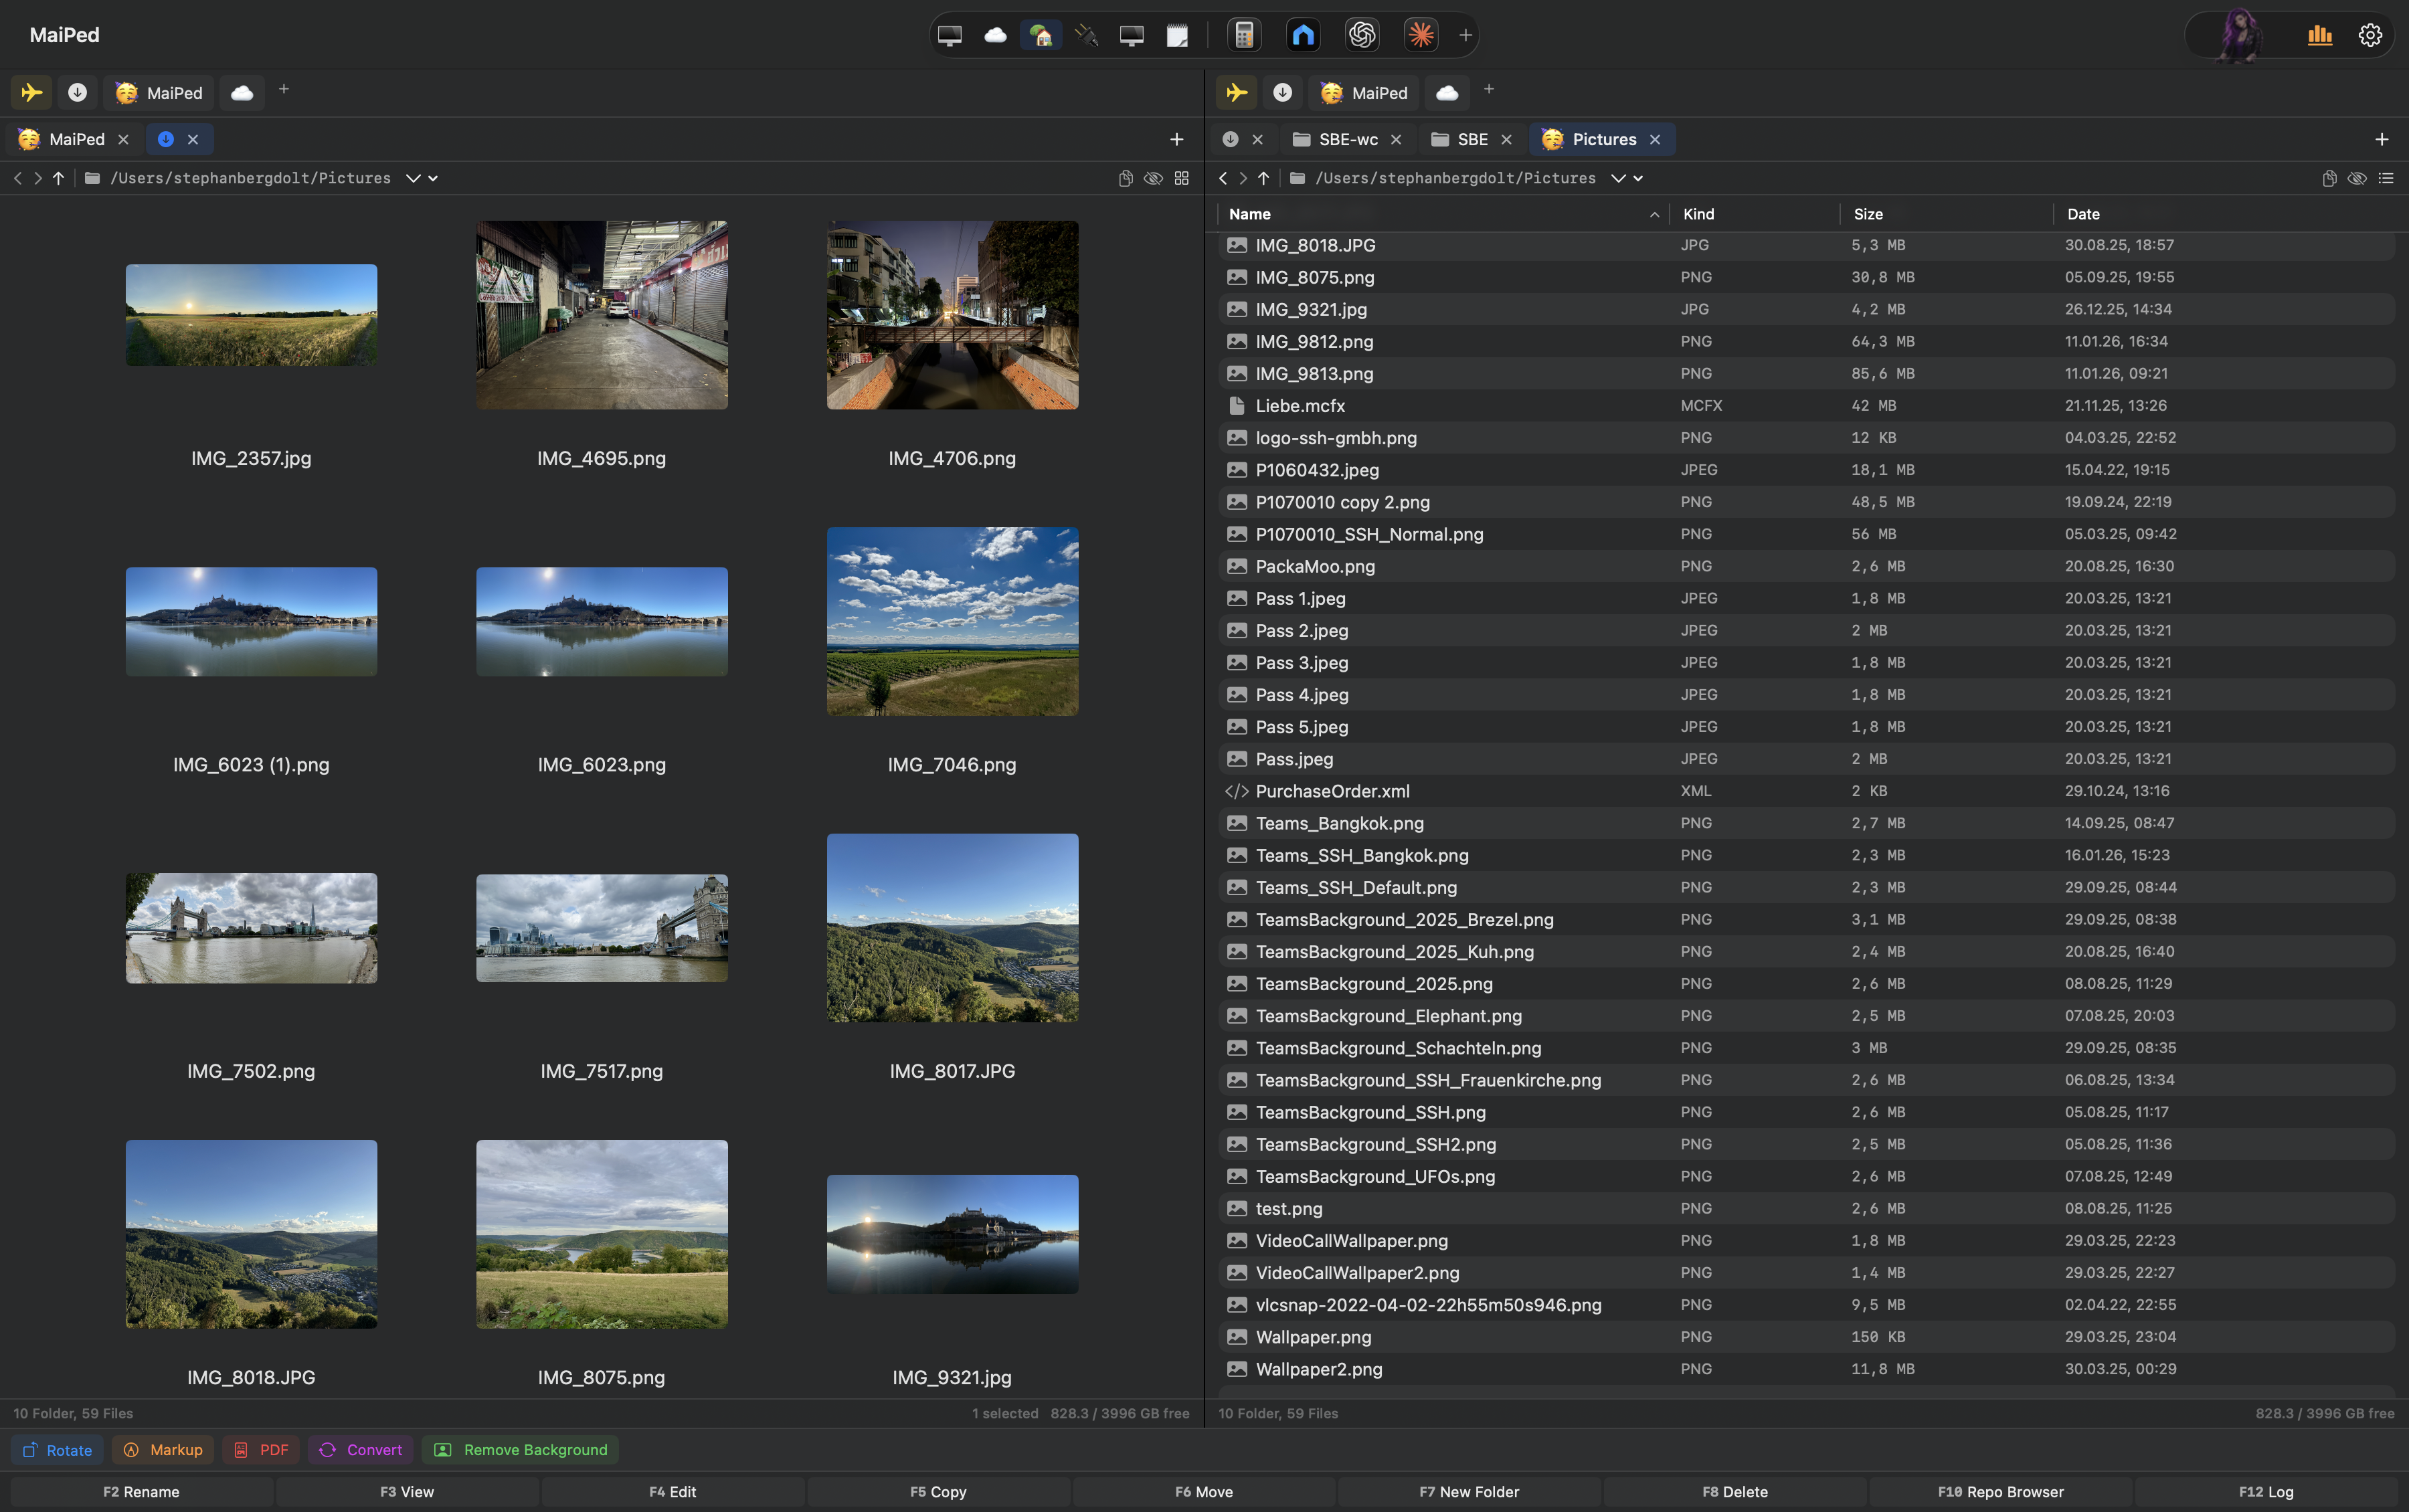Image resolution: width=2409 pixels, height=1512 pixels.
Task: Click the Convert button
Action: pos(360,1450)
